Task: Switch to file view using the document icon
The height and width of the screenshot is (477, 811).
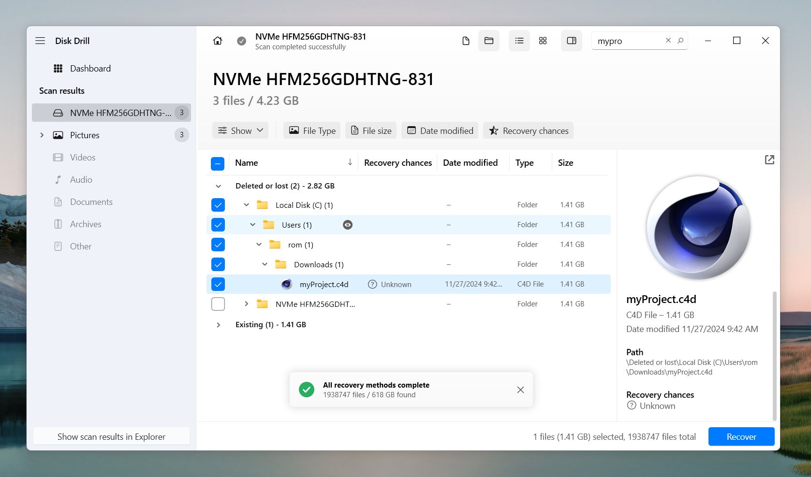Action: click(466, 41)
